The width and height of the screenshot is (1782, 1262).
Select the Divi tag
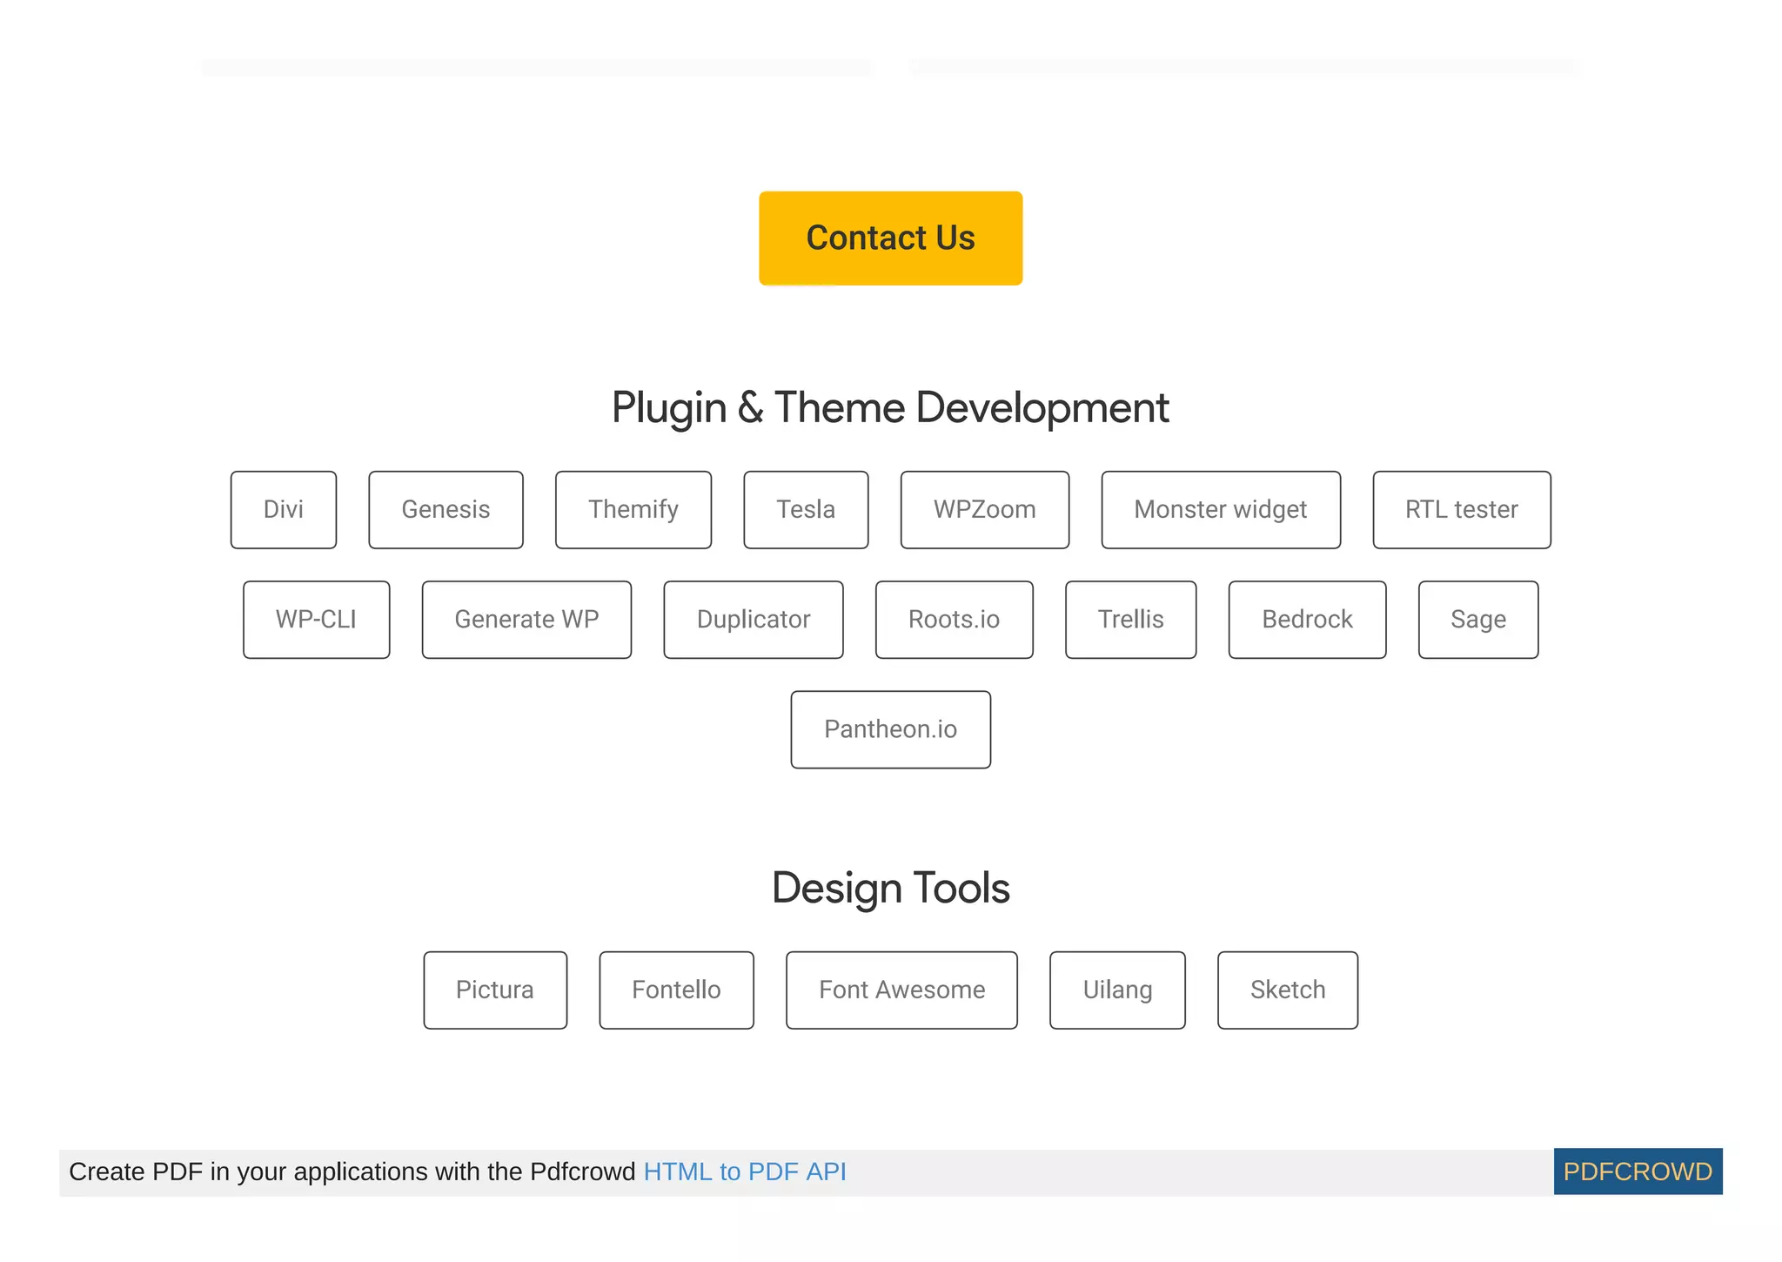283,509
